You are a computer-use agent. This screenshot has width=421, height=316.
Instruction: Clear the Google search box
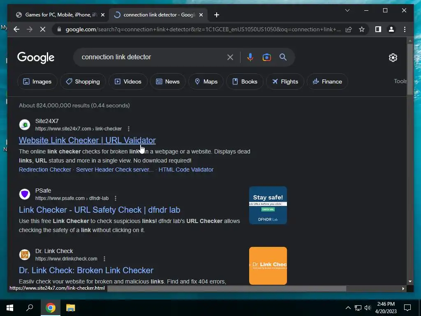[230, 57]
